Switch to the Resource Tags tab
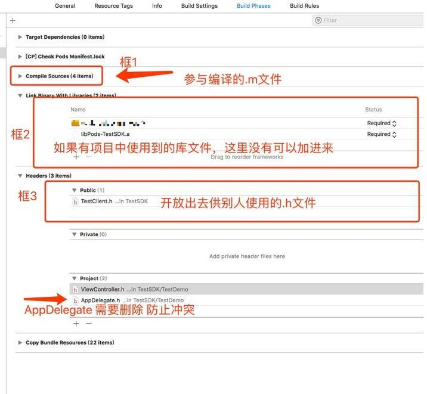Image resolution: width=427 pixels, height=394 pixels. 113,6
